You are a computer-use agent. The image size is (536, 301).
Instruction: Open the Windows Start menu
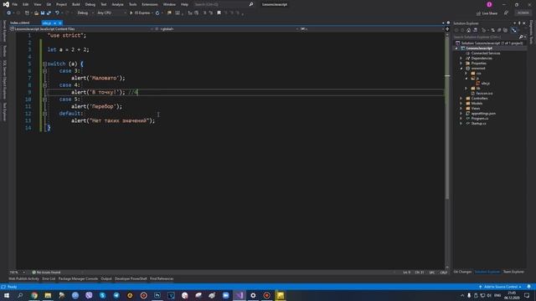tap(7, 295)
